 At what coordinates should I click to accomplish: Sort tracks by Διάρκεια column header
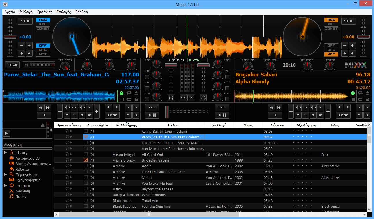point(277,125)
